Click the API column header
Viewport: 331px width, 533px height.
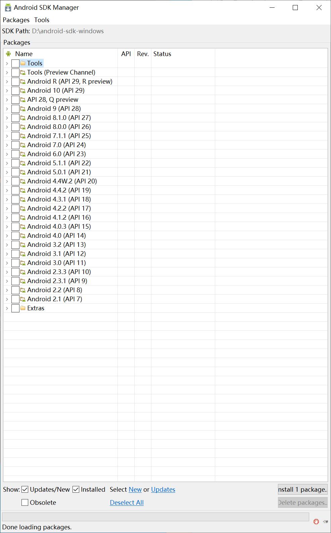click(126, 54)
